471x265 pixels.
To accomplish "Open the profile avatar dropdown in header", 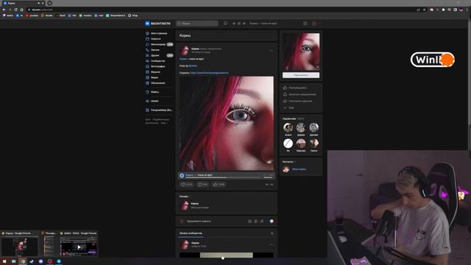I will click(316, 23).
